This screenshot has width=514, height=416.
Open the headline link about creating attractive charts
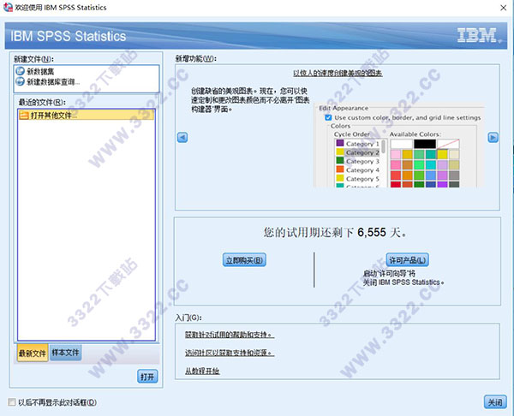(338, 73)
